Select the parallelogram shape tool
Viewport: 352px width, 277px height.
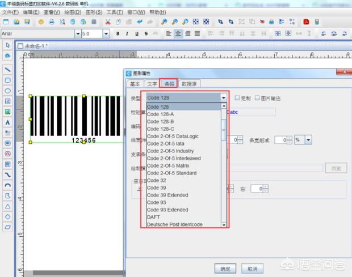pyautogui.click(x=7, y=227)
